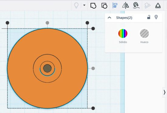Click the Group shapes icon

point(93,5)
